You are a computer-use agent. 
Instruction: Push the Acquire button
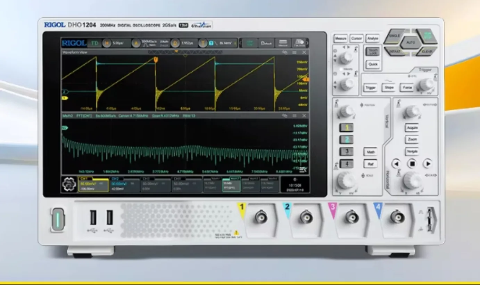point(412,128)
